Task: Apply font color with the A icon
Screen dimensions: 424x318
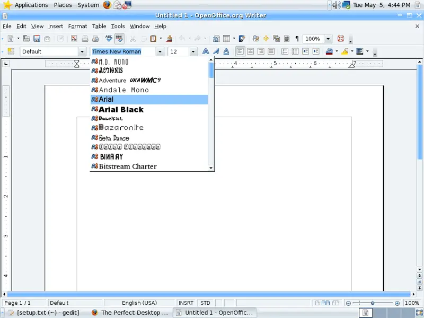Action: [329, 51]
